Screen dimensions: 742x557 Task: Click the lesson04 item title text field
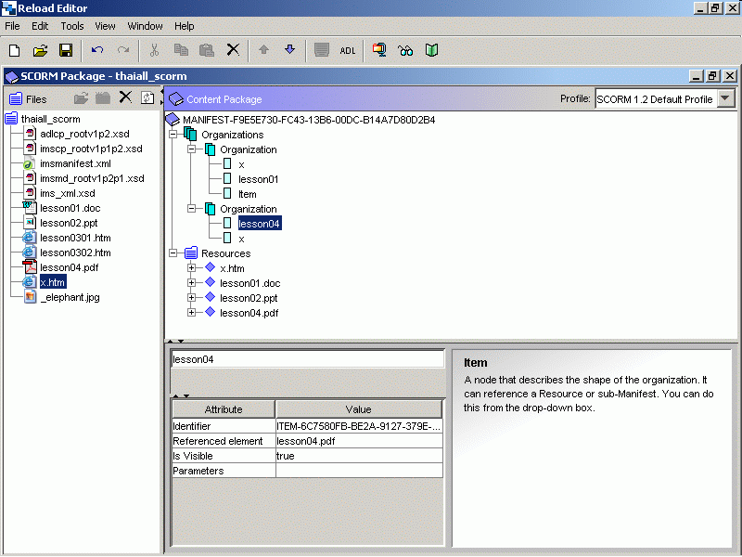coord(307,359)
